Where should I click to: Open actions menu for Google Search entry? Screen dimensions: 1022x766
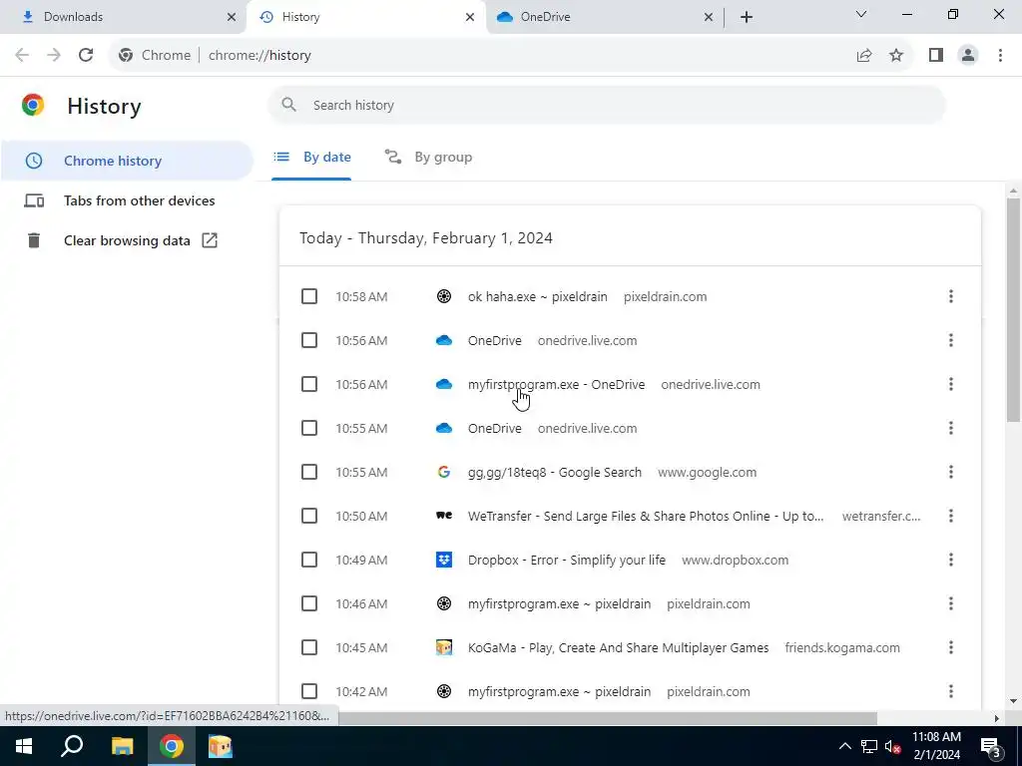click(x=951, y=472)
